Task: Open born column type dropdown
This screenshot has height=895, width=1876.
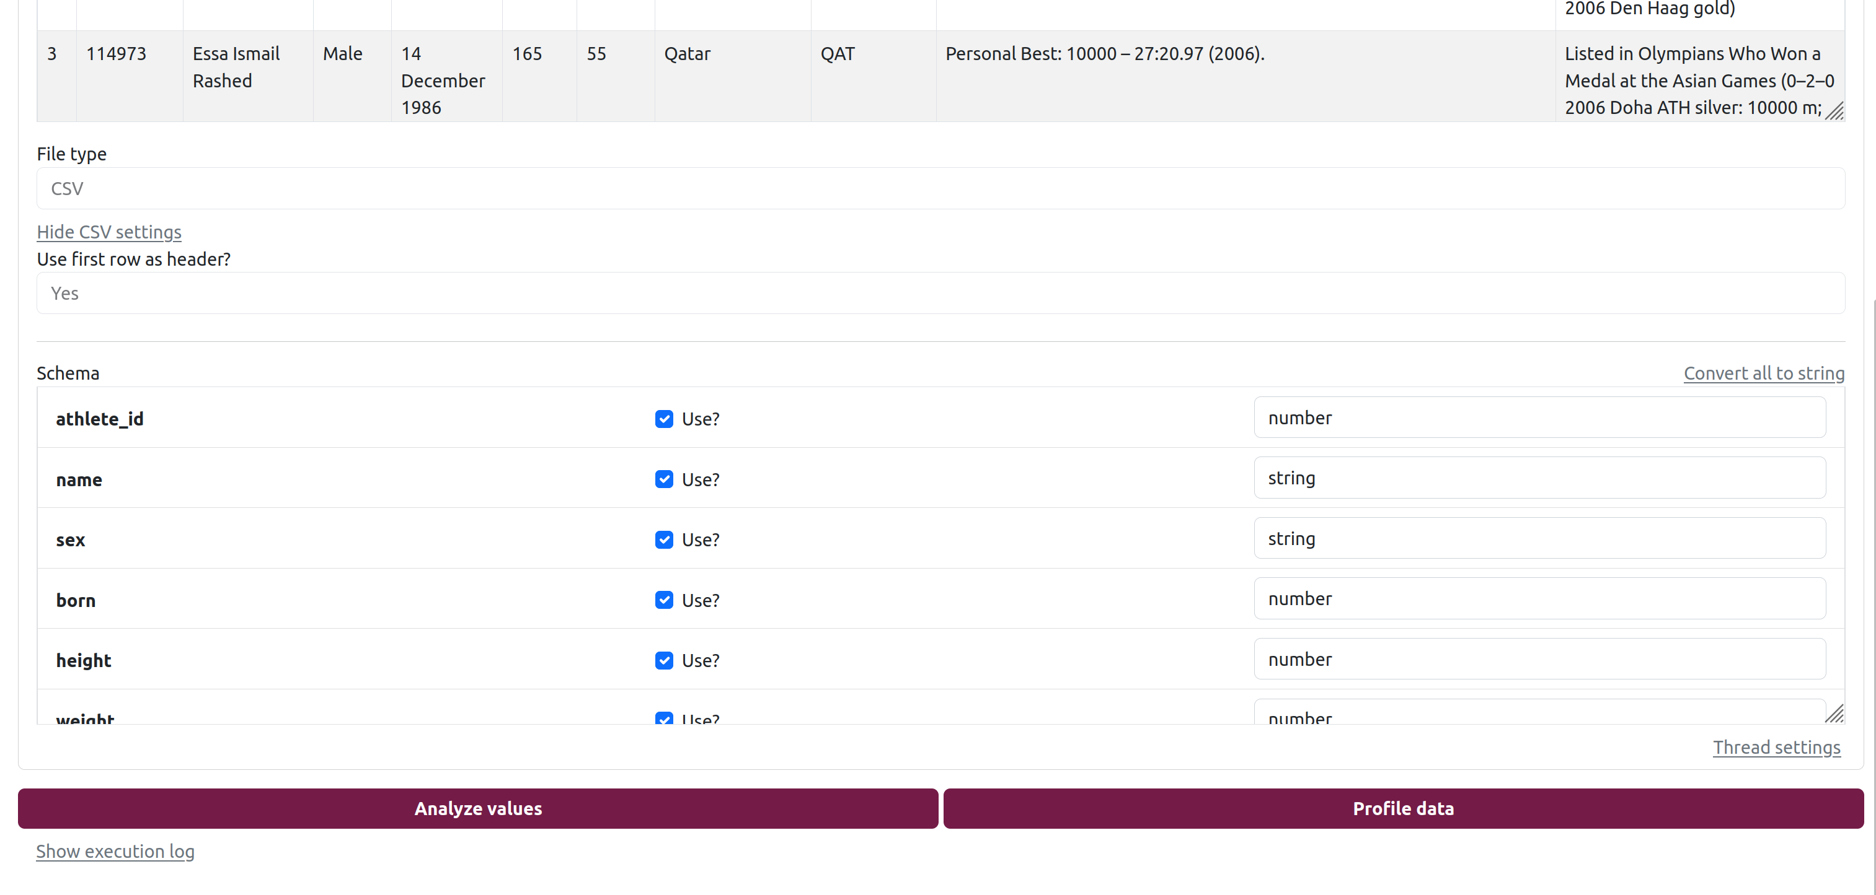Action: coord(1539,599)
